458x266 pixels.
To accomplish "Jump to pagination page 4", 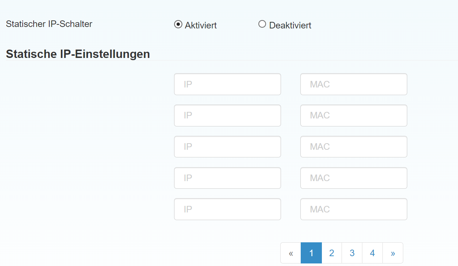I will 373,253.
